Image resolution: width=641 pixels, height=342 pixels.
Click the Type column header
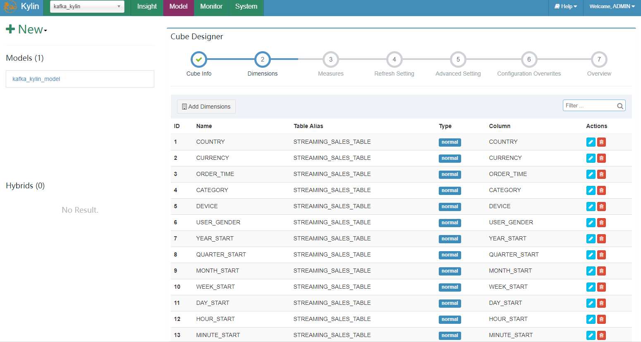tap(445, 126)
